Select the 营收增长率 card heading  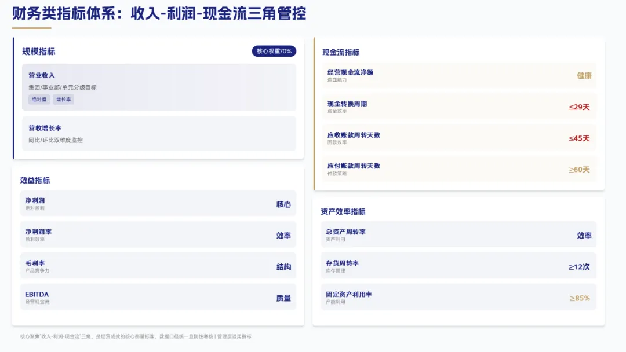(x=45, y=128)
